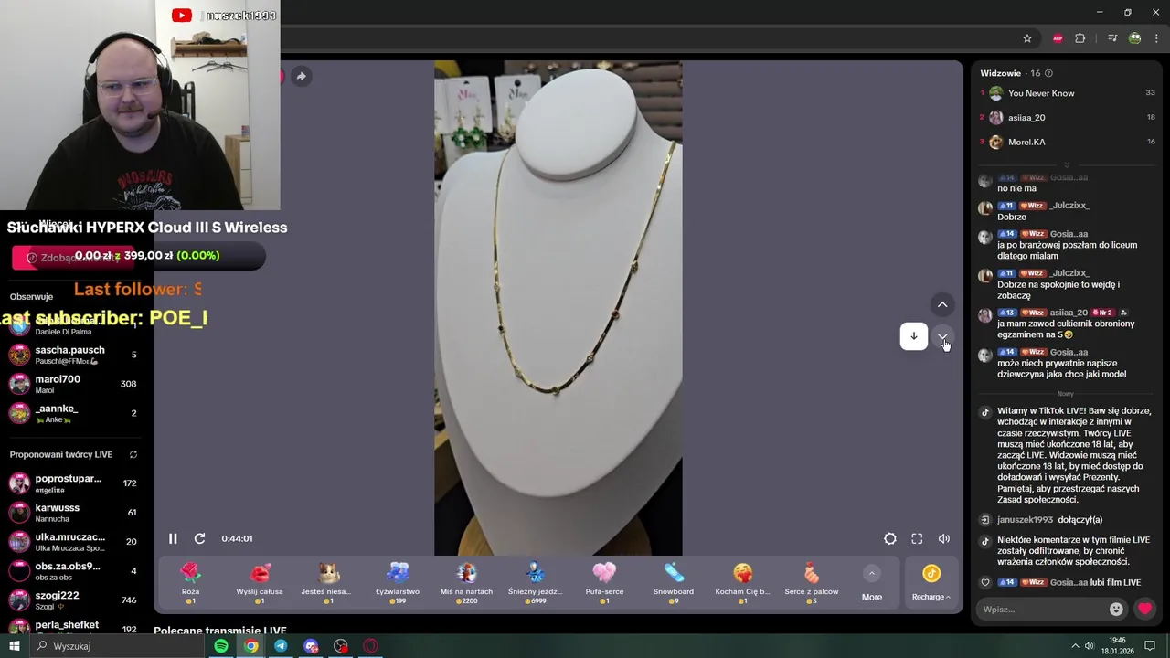
Task: Send the Jesteś niesa... cat gift
Action: coord(328,582)
